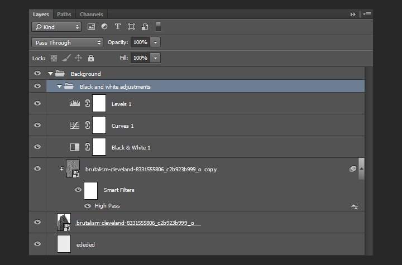Toggle High Pass filter visibility
This screenshot has height=265, width=402.
coord(88,206)
